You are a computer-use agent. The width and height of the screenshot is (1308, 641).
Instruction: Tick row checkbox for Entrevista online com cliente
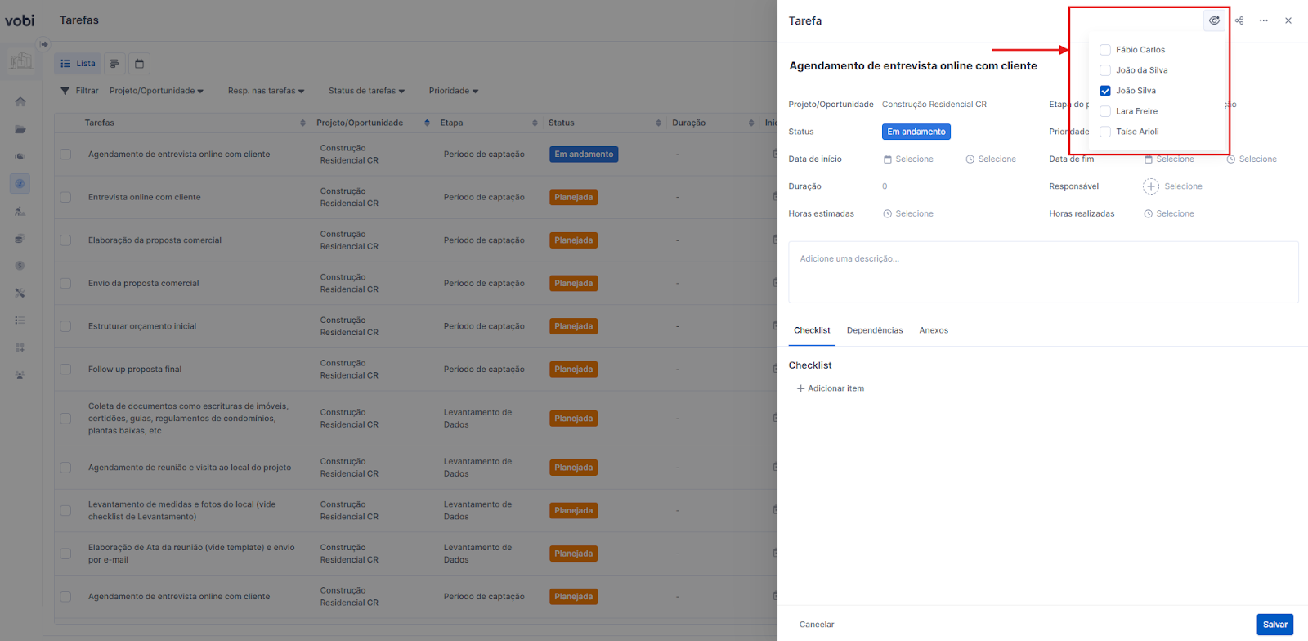[65, 197]
